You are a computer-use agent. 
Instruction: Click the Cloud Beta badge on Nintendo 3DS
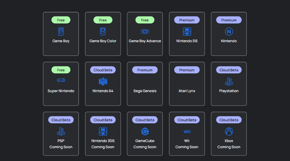103,120
